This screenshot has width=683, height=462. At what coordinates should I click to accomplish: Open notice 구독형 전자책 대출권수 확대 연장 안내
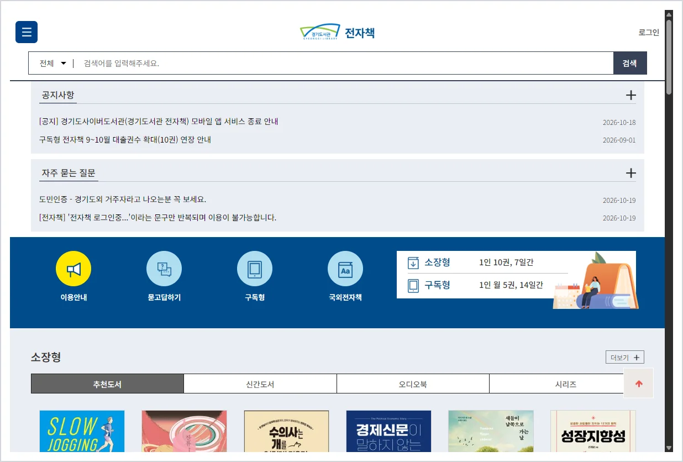click(x=125, y=140)
